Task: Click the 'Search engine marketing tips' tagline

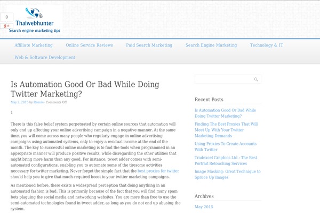Action: pyautogui.click(x=35, y=30)
